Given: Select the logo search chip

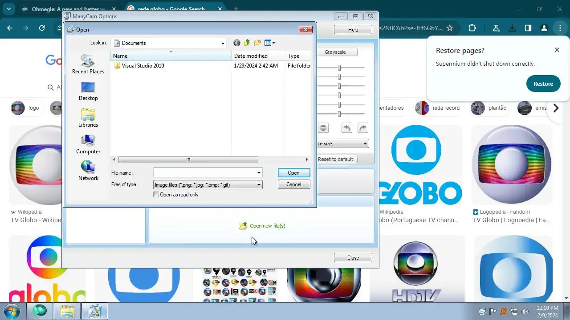Looking at the screenshot, I should coord(27,108).
